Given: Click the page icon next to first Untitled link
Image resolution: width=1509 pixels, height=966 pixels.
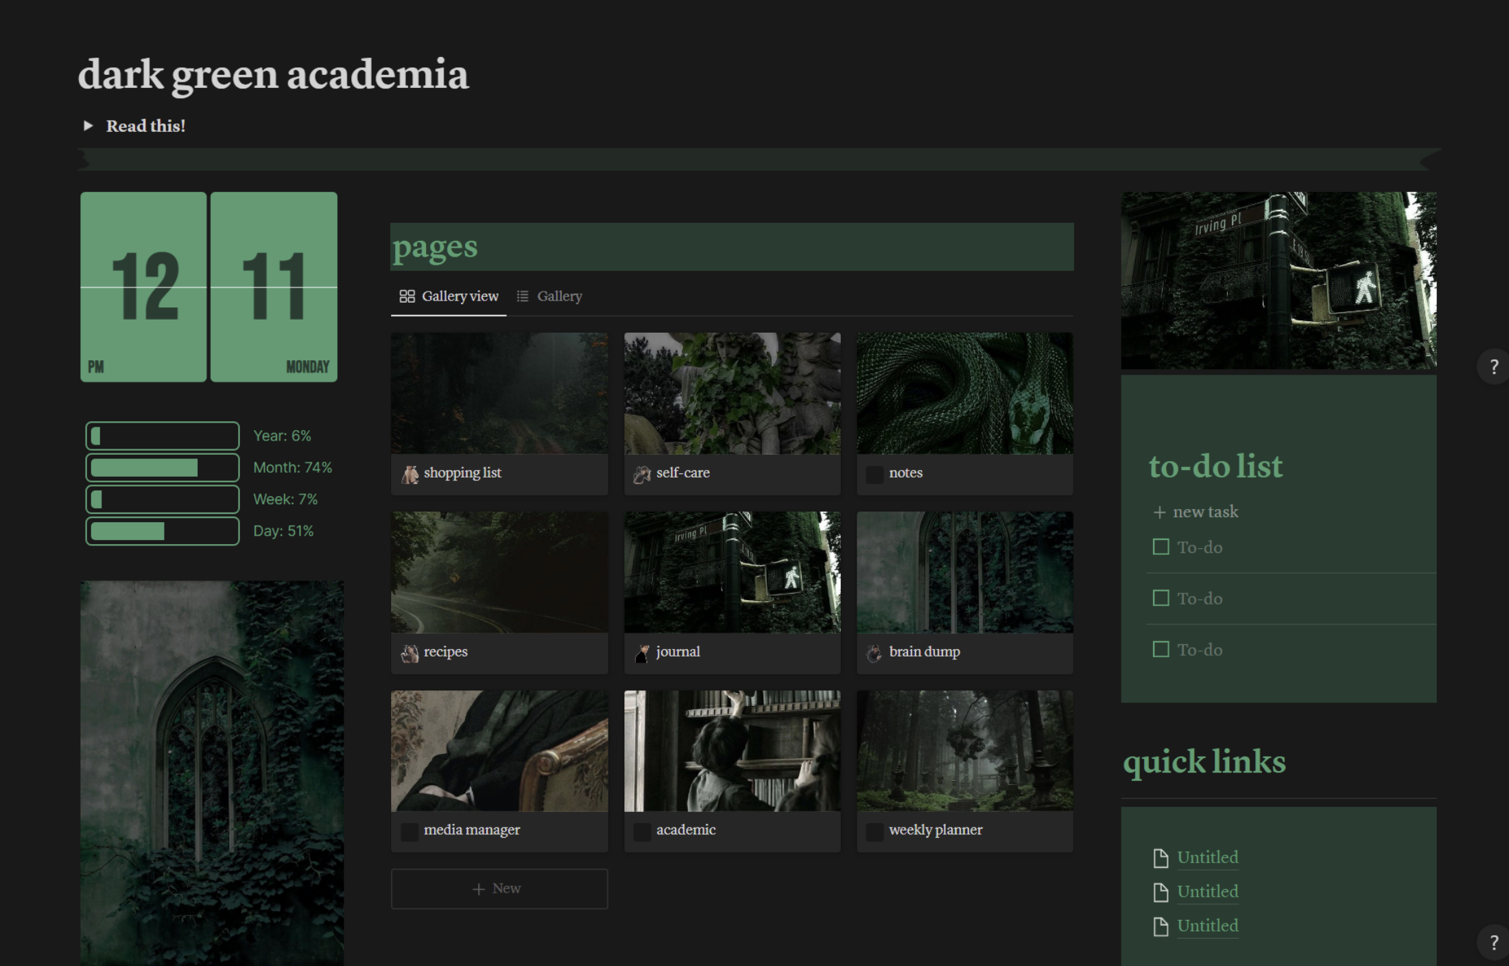Looking at the screenshot, I should tap(1161, 857).
